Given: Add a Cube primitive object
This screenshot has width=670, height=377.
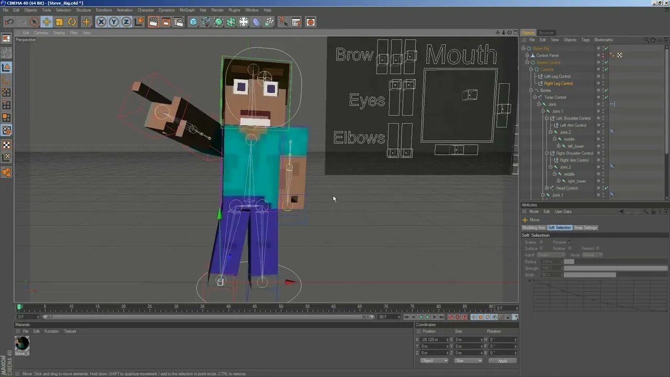Looking at the screenshot, I should point(194,22).
